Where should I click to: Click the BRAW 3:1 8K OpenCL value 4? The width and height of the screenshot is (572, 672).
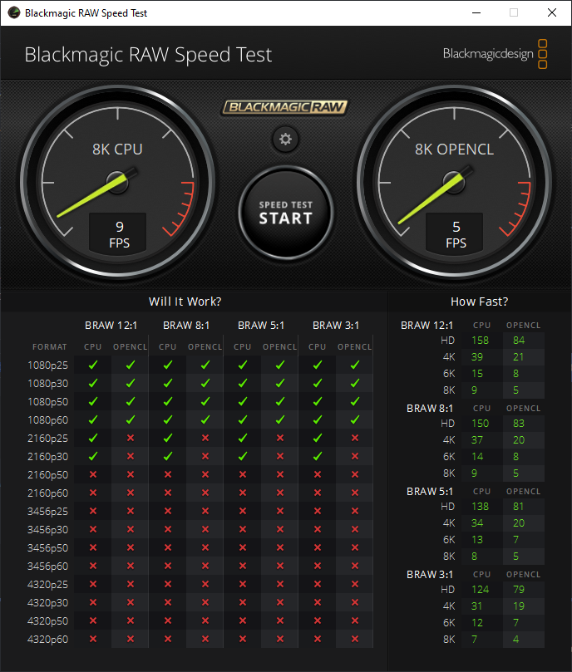pyautogui.click(x=515, y=640)
